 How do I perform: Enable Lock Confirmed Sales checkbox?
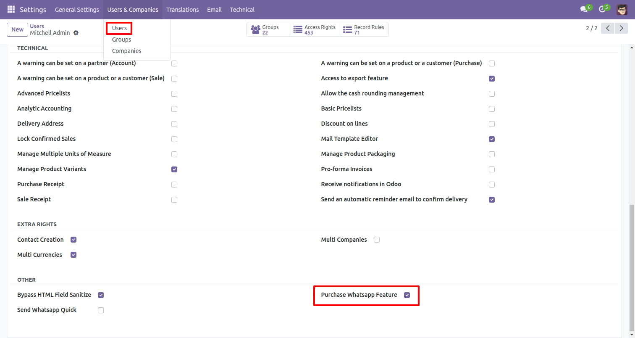[174, 139]
